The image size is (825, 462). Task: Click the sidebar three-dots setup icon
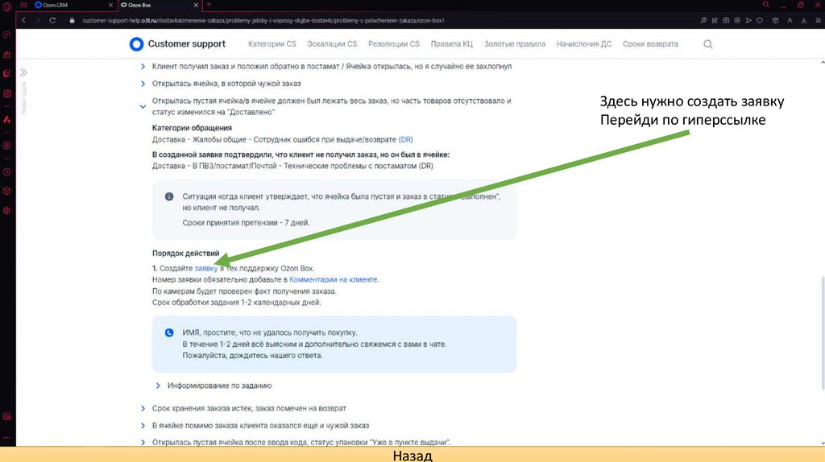(6, 437)
